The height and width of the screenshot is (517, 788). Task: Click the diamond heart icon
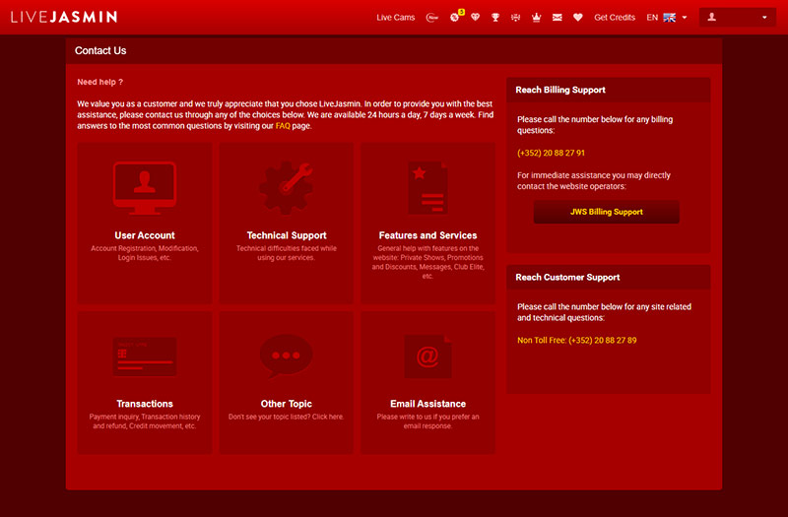click(x=475, y=18)
